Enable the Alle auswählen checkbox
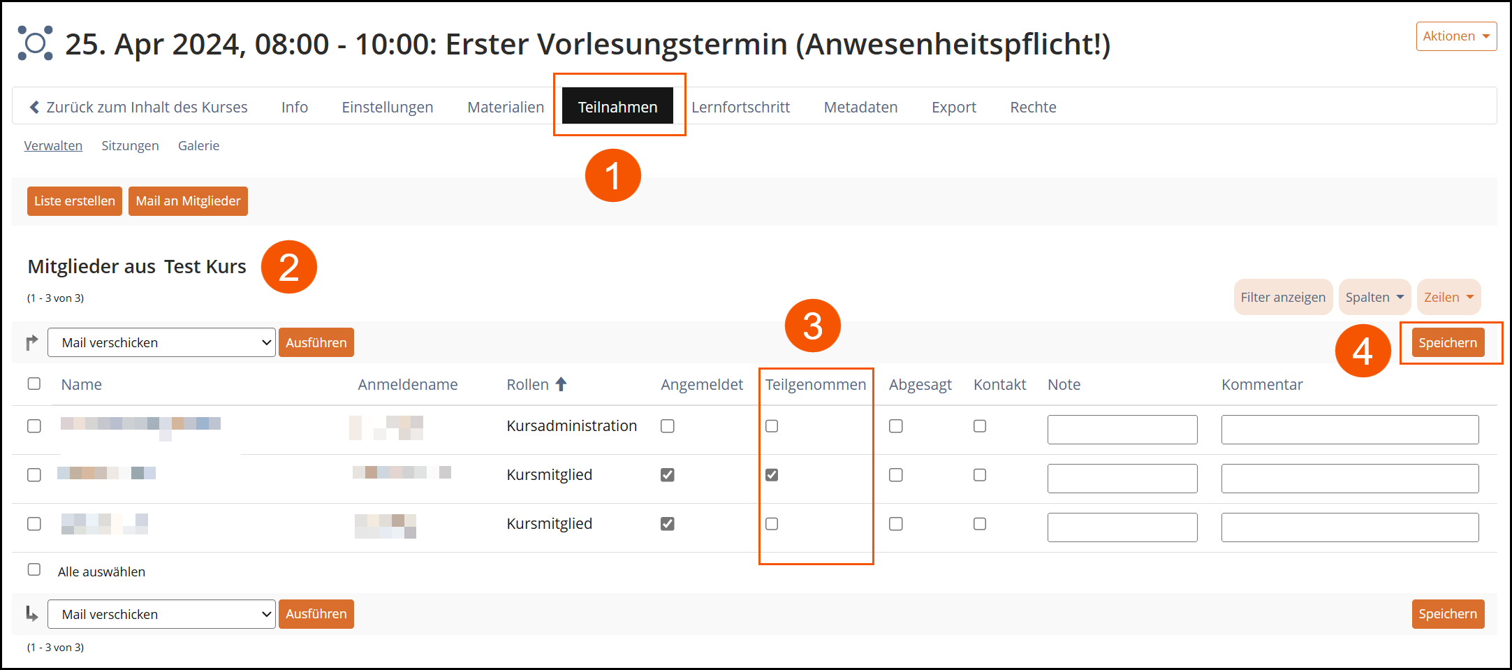The width and height of the screenshot is (1512, 670). [34, 570]
